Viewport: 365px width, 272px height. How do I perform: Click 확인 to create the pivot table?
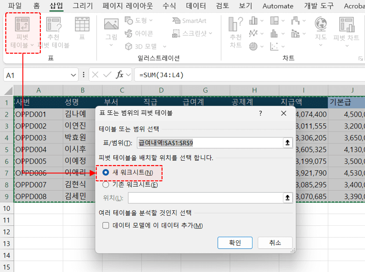(x=235, y=243)
